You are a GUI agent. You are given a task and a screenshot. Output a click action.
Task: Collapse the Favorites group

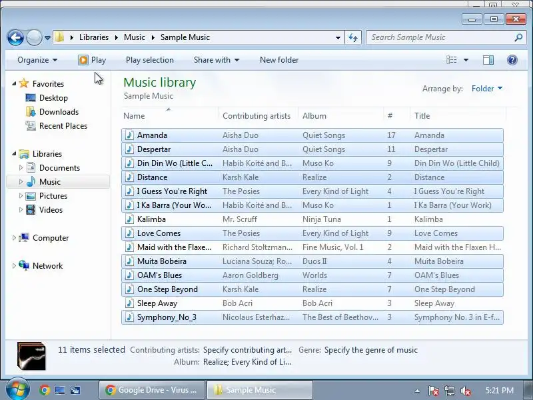click(x=14, y=83)
